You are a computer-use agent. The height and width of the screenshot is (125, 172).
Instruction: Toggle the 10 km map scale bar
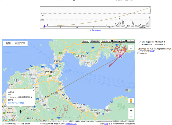tap(104, 121)
